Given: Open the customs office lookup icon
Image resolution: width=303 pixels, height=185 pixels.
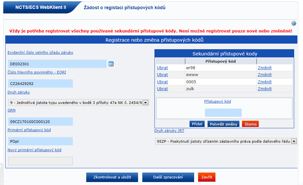Looking at the screenshot, I should pos(111,64).
